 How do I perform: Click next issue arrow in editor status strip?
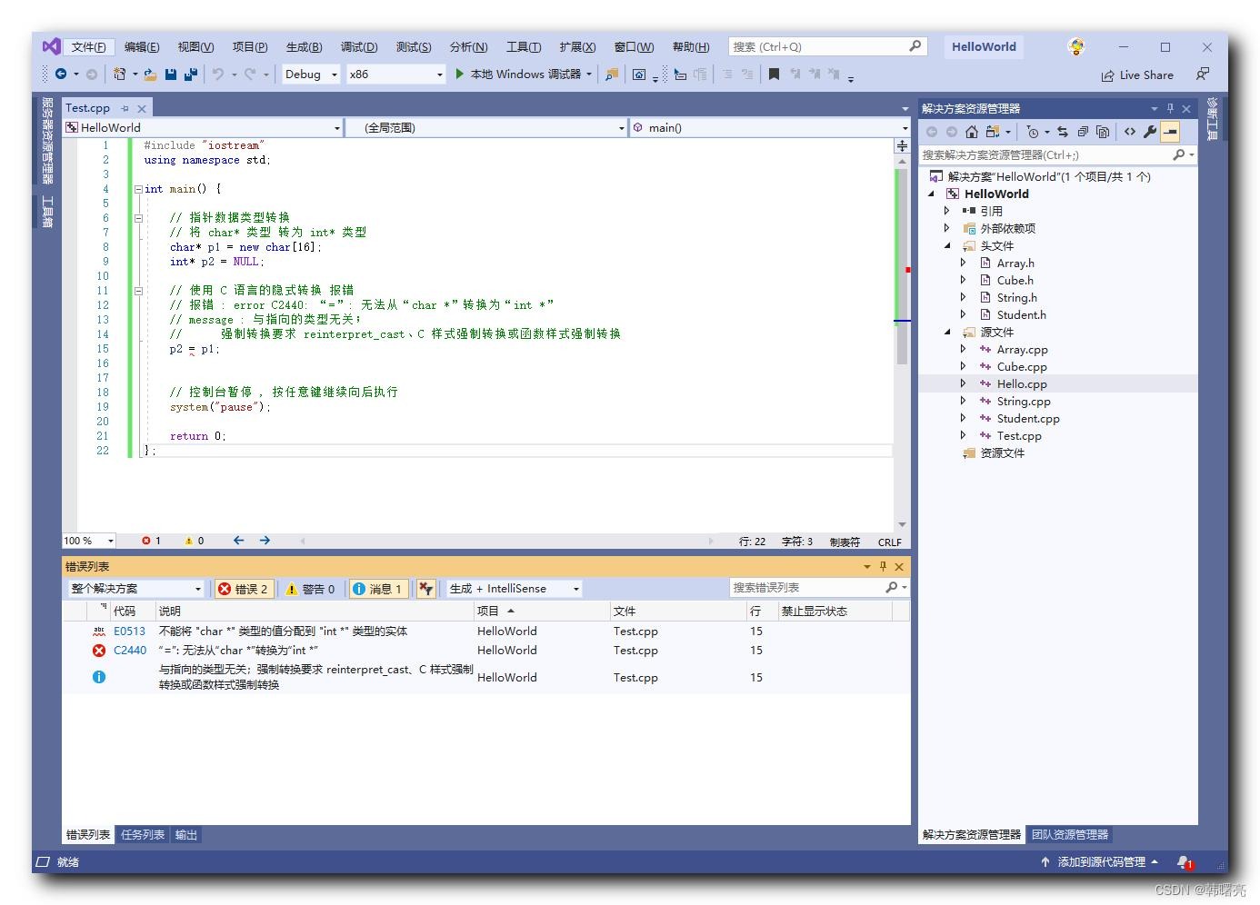coord(265,541)
